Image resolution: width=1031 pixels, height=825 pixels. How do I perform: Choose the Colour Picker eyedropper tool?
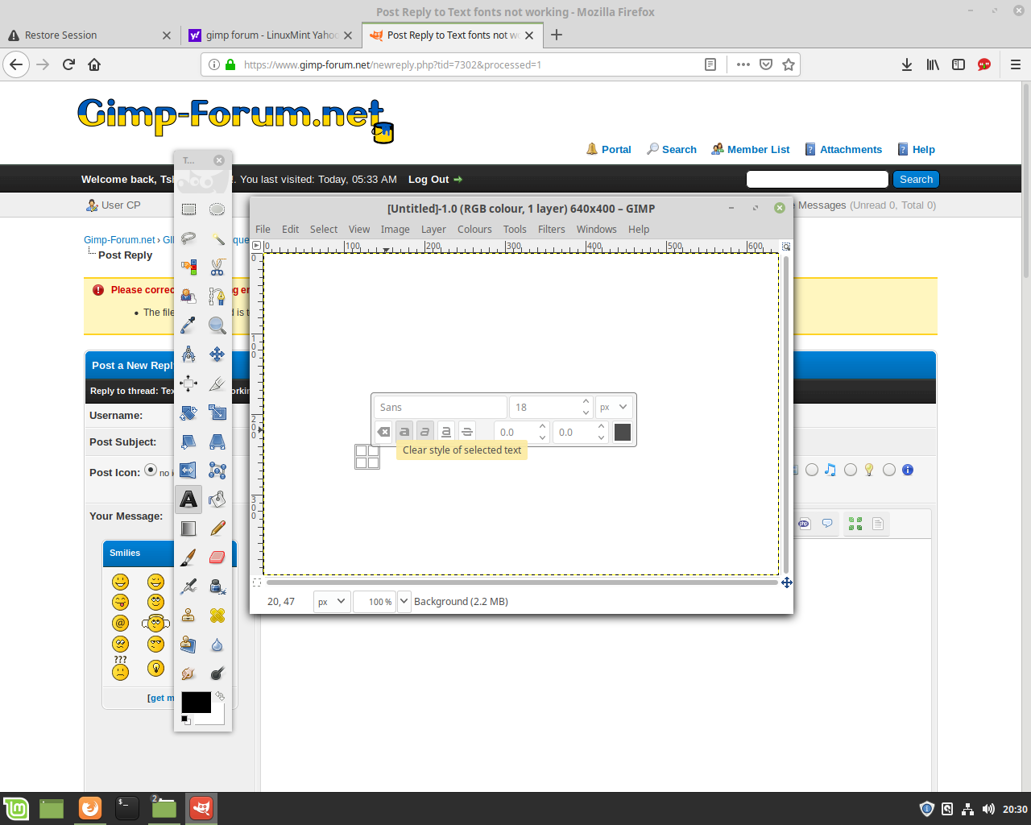[x=188, y=325]
